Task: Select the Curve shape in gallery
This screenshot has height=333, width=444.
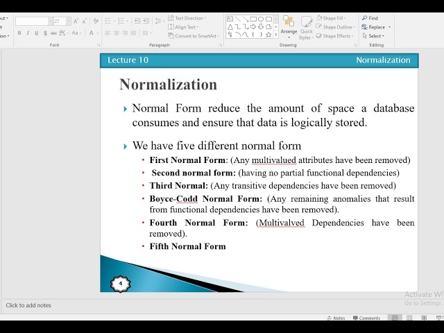Action: [x=246, y=35]
